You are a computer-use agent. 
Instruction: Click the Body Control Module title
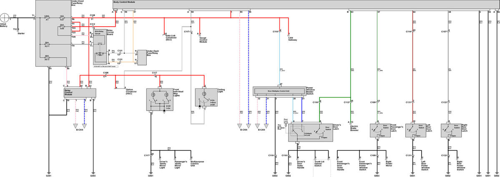click(x=124, y=2)
